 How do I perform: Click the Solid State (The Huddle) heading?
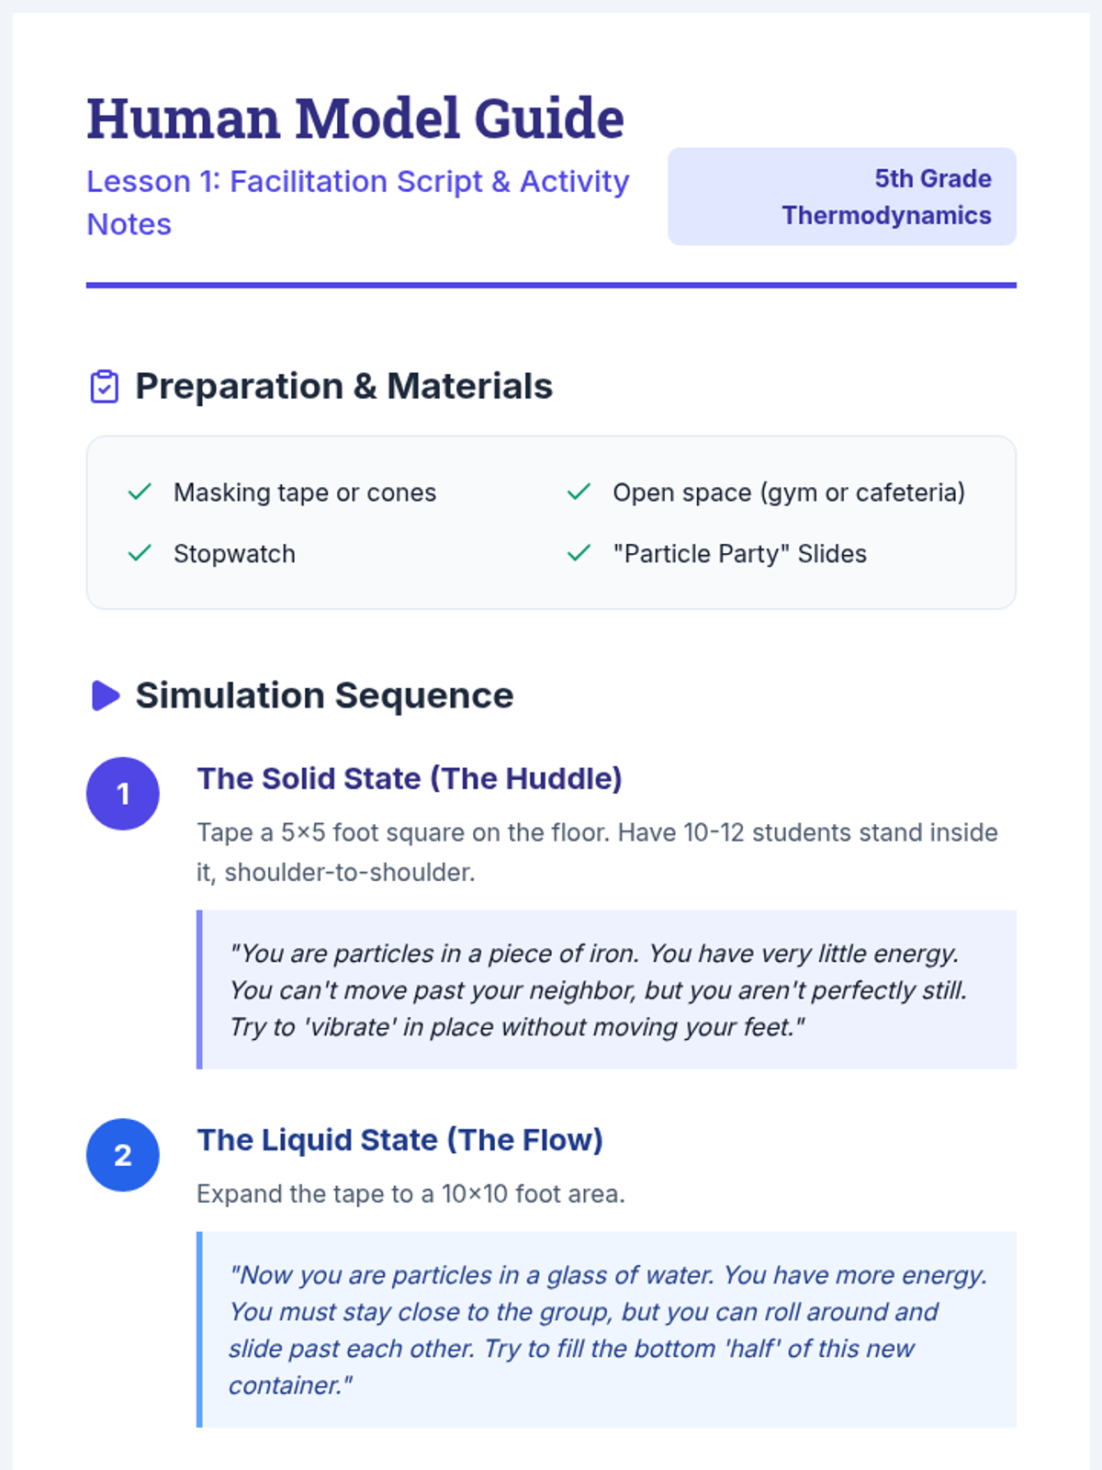pos(410,778)
